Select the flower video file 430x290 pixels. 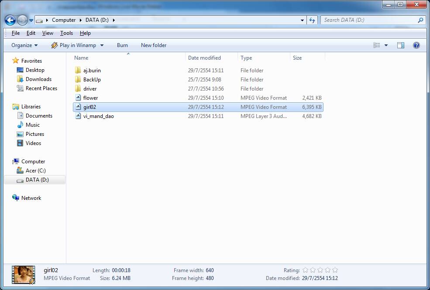[x=90, y=98]
